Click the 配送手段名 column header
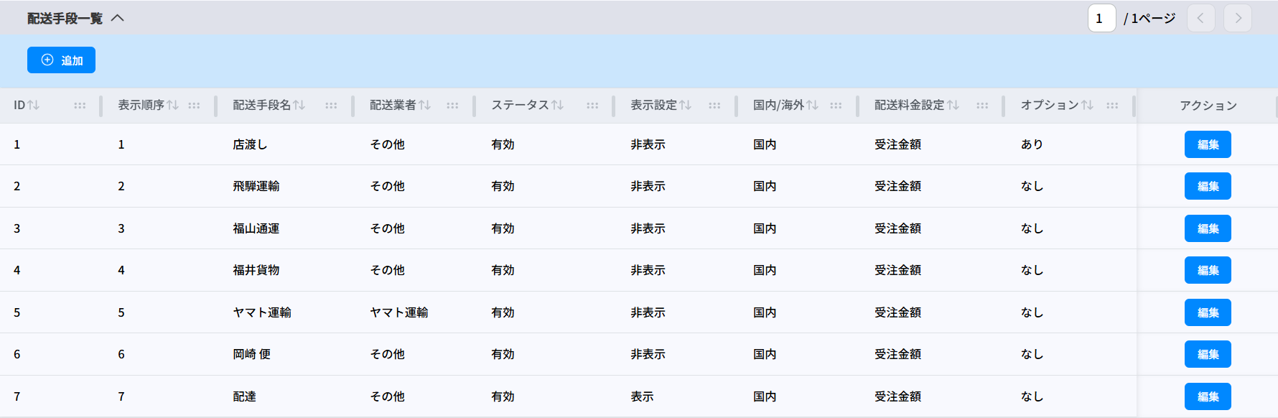 (x=261, y=106)
